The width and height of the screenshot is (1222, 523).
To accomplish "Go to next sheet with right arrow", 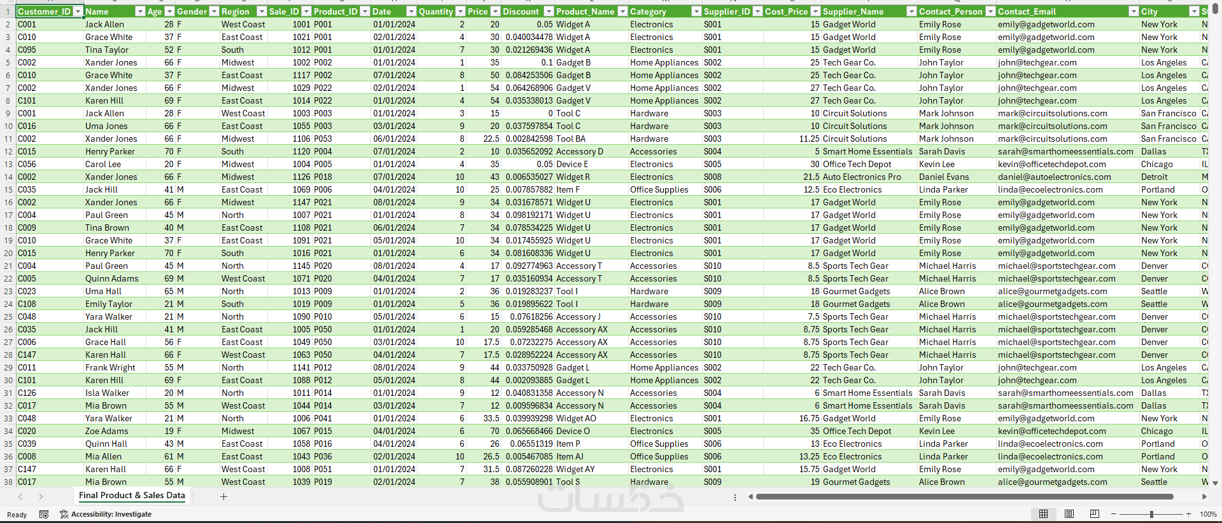I will tap(41, 496).
